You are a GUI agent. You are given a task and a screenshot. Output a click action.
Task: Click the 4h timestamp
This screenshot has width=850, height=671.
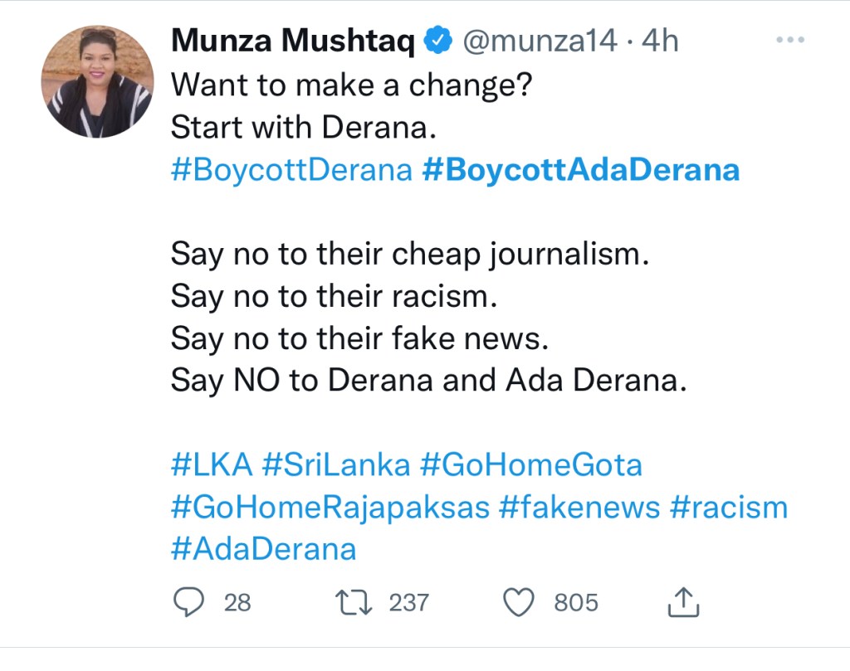[x=661, y=41]
